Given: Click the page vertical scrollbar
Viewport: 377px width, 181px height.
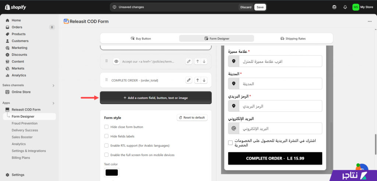Looking at the screenshot, I should (375, 144).
